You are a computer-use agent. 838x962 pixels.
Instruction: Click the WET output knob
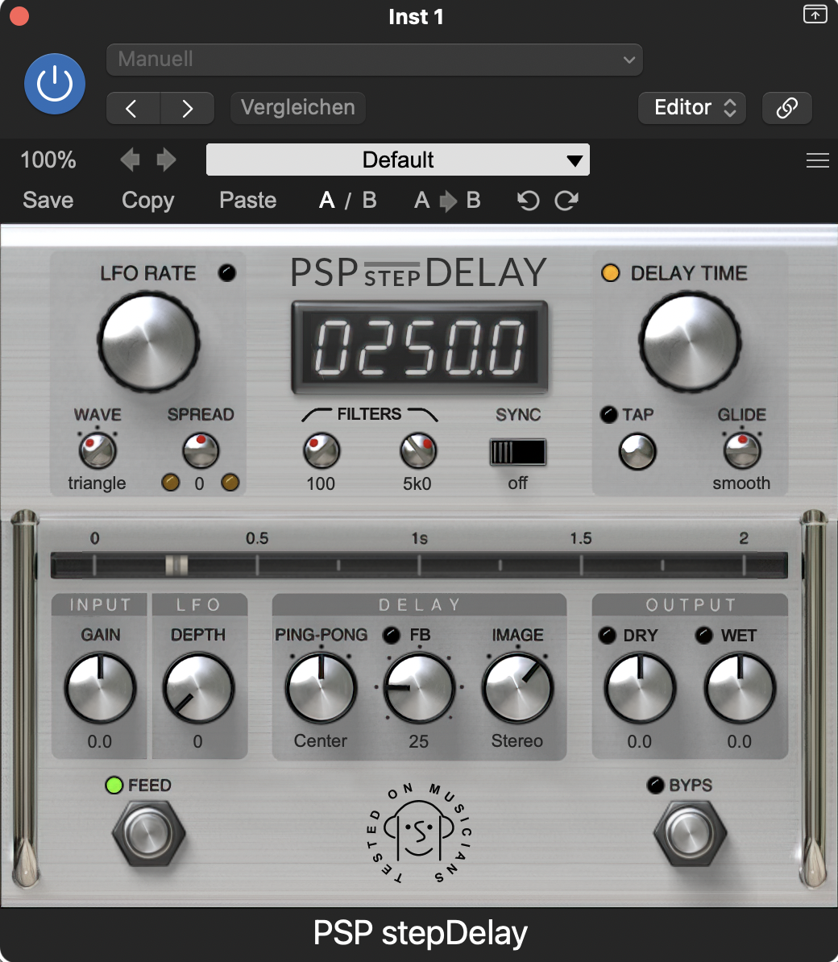point(740,689)
